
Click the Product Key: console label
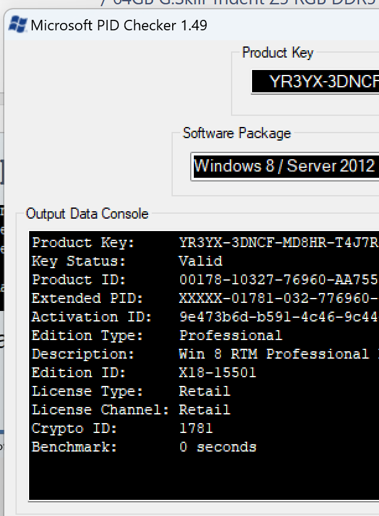tap(83, 243)
